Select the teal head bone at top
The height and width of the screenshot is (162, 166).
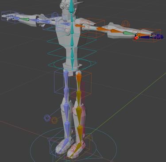pos(71,6)
